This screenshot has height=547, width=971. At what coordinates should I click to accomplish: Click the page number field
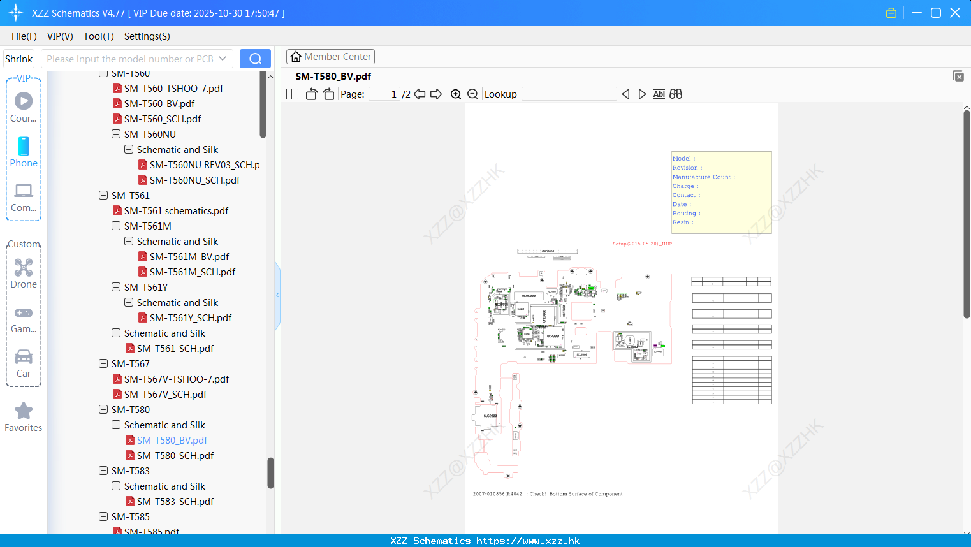[x=384, y=94]
